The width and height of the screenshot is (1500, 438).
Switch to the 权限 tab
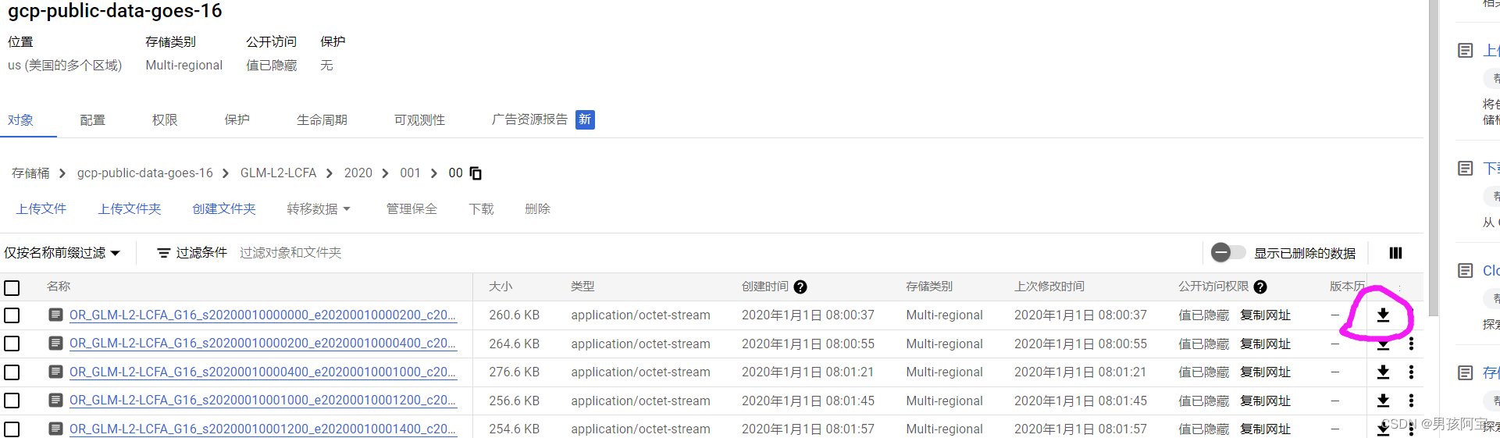point(165,120)
